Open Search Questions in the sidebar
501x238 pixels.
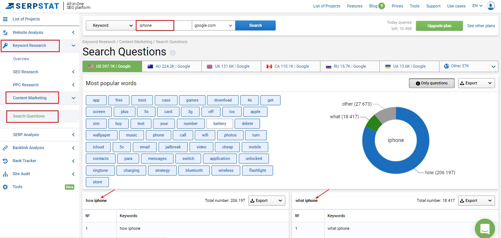coord(29,116)
